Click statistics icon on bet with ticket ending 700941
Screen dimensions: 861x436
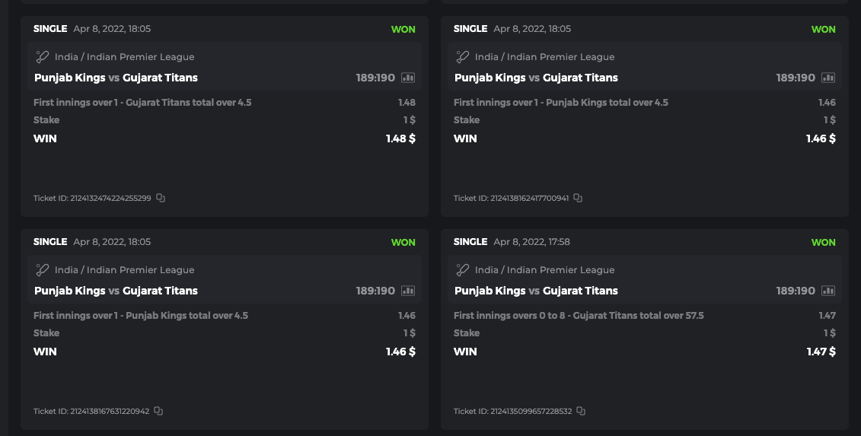828,78
